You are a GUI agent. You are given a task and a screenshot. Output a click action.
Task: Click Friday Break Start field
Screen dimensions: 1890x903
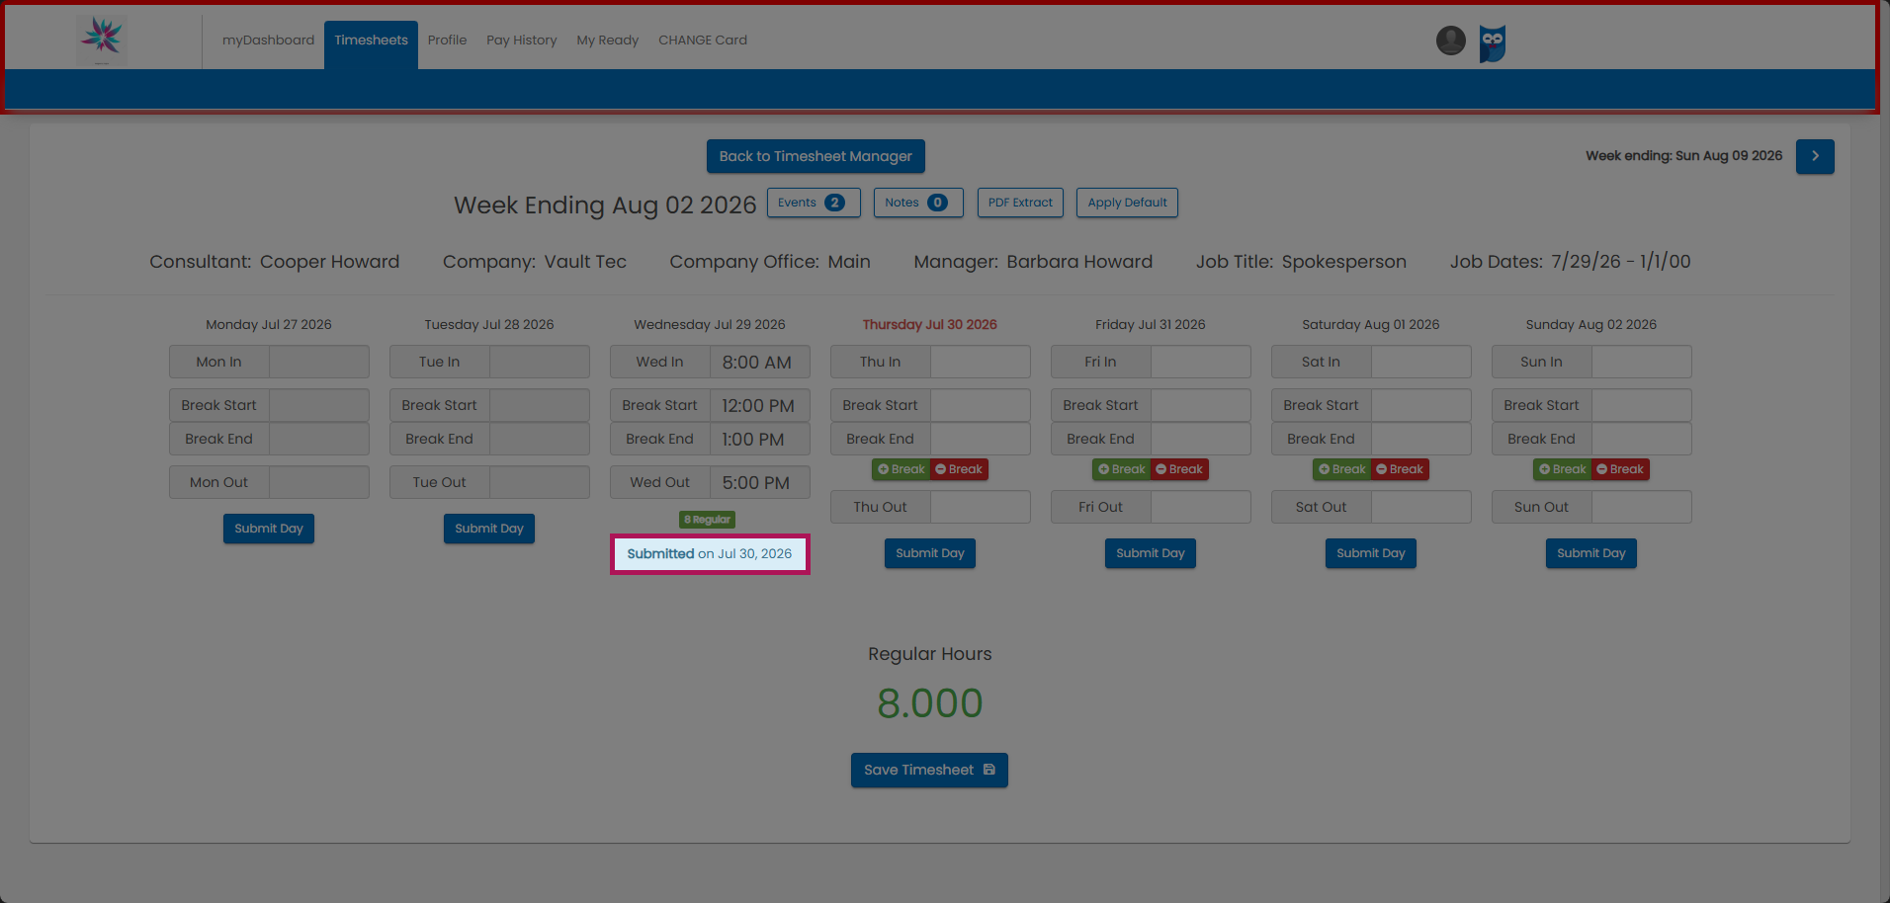click(1201, 405)
